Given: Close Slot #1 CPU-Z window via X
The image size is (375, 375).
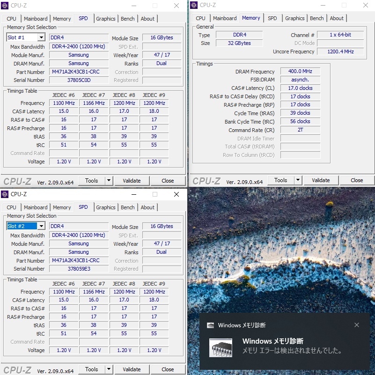Looking at the screenshot, I should [x=176, y=6].
